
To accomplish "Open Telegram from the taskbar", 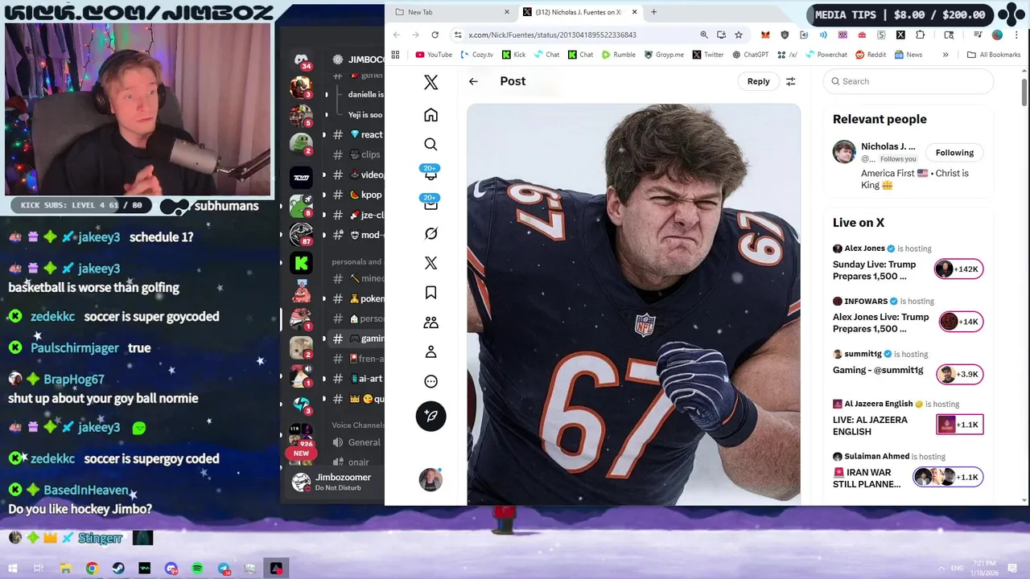I will click(x=224, y=569).
